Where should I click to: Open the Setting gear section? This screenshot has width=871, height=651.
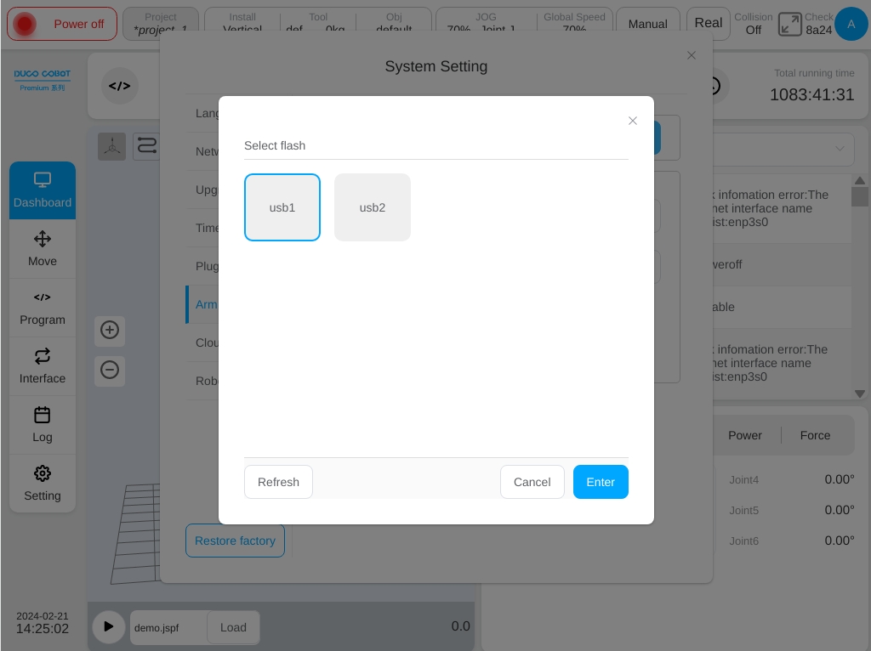pyautogui.click(x=43, y=484)
